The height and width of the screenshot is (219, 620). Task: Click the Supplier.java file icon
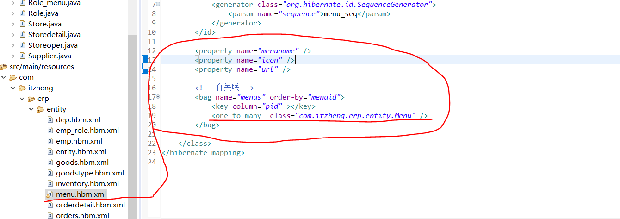[23, 56]
